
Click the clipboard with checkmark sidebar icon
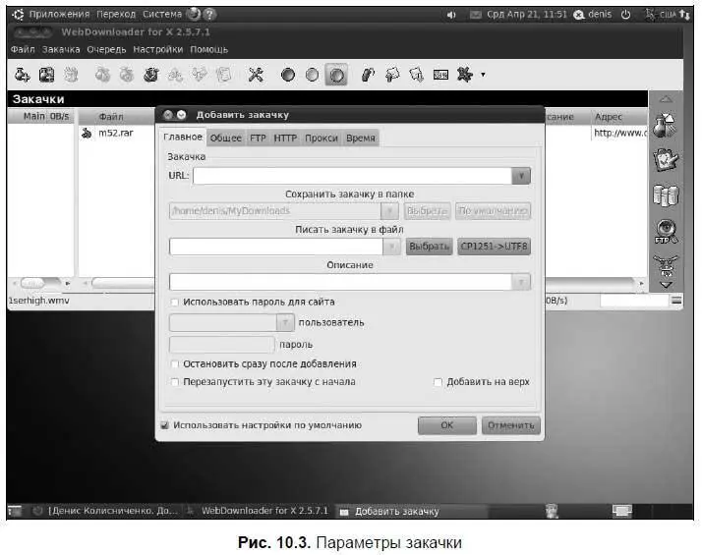click(666, 160)
